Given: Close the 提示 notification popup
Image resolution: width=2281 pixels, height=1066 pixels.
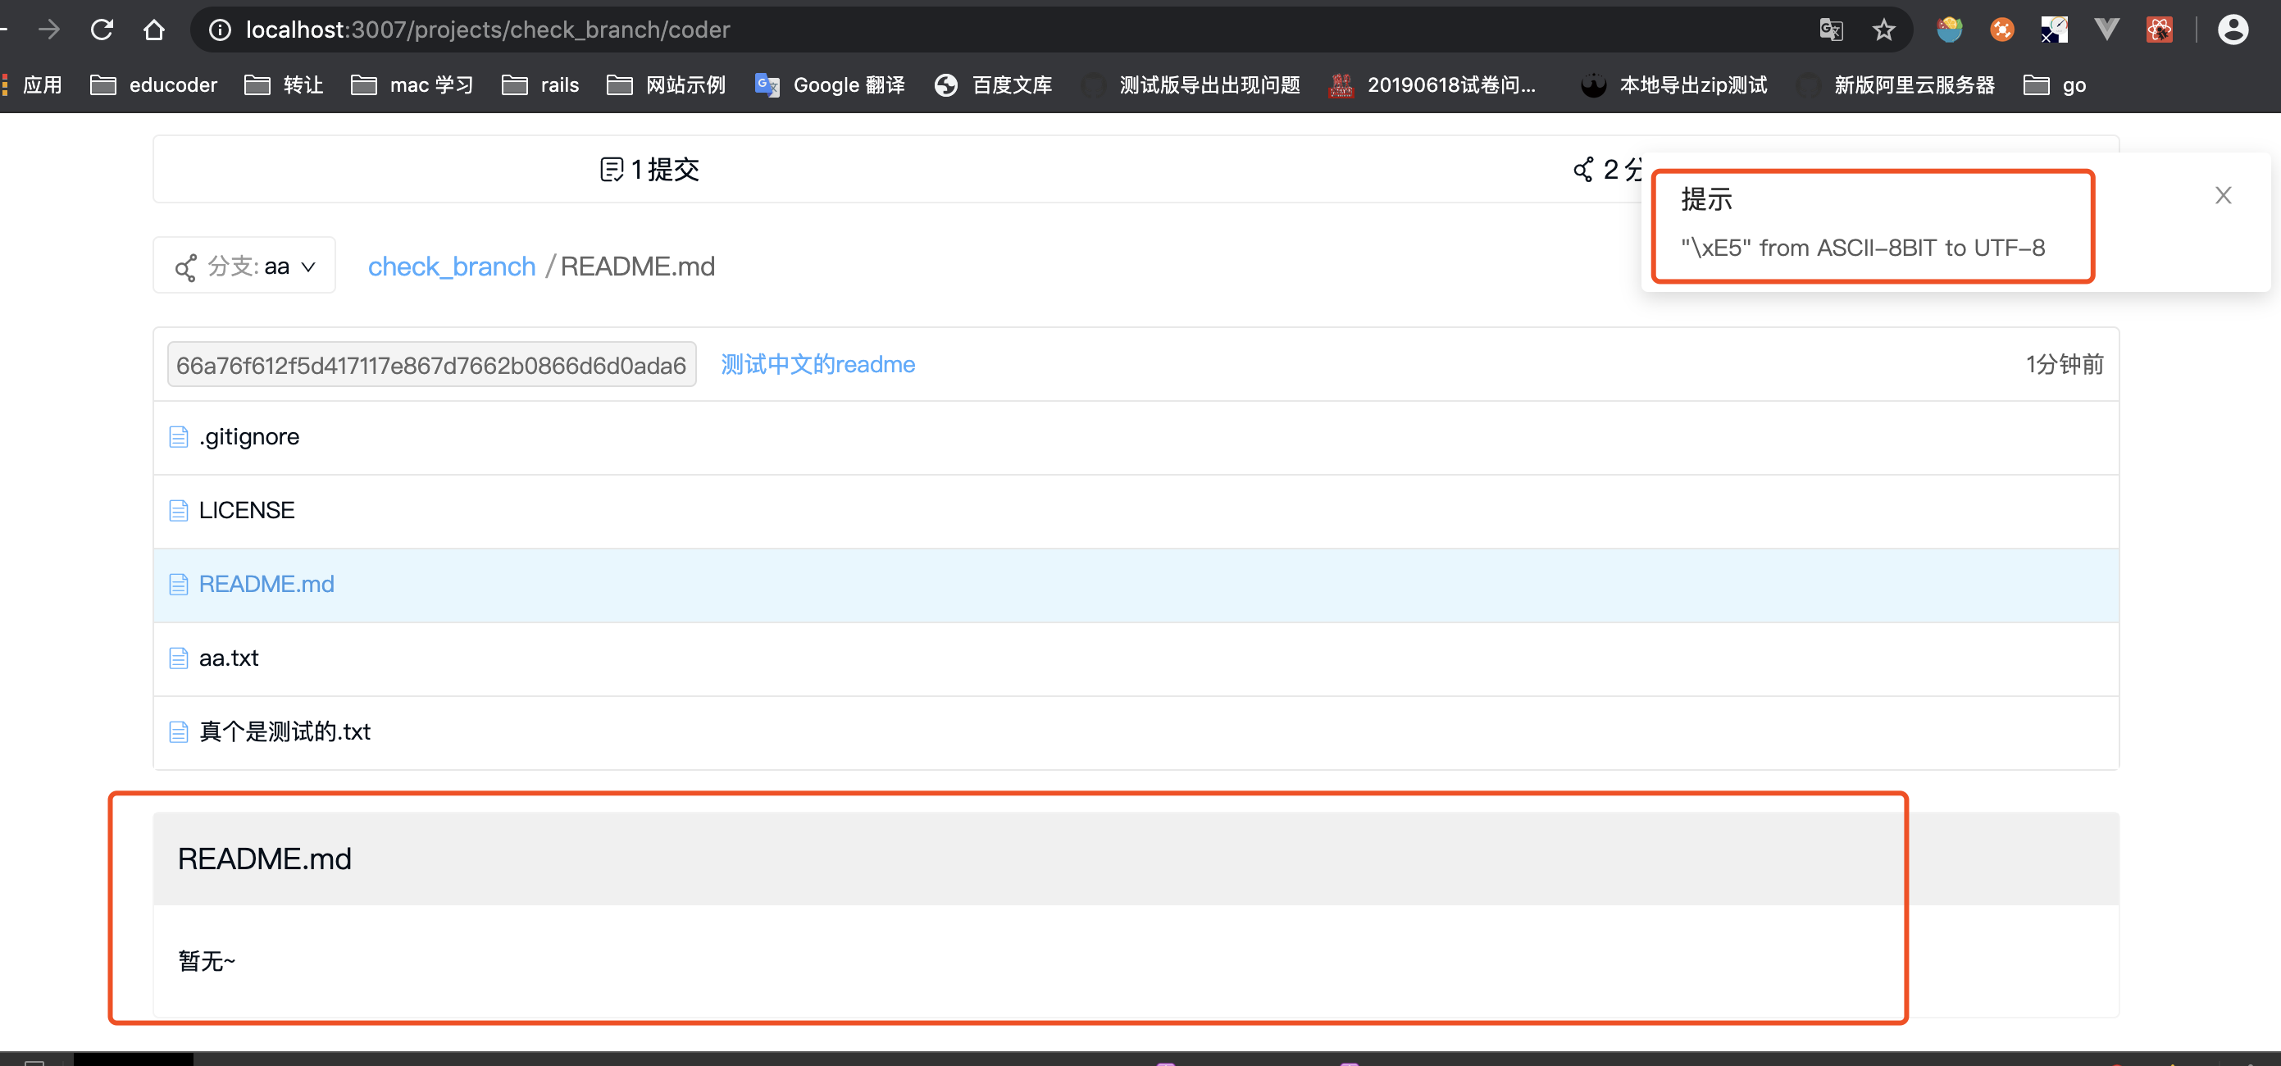Looking at the screenshot, I should (2223, 195).
